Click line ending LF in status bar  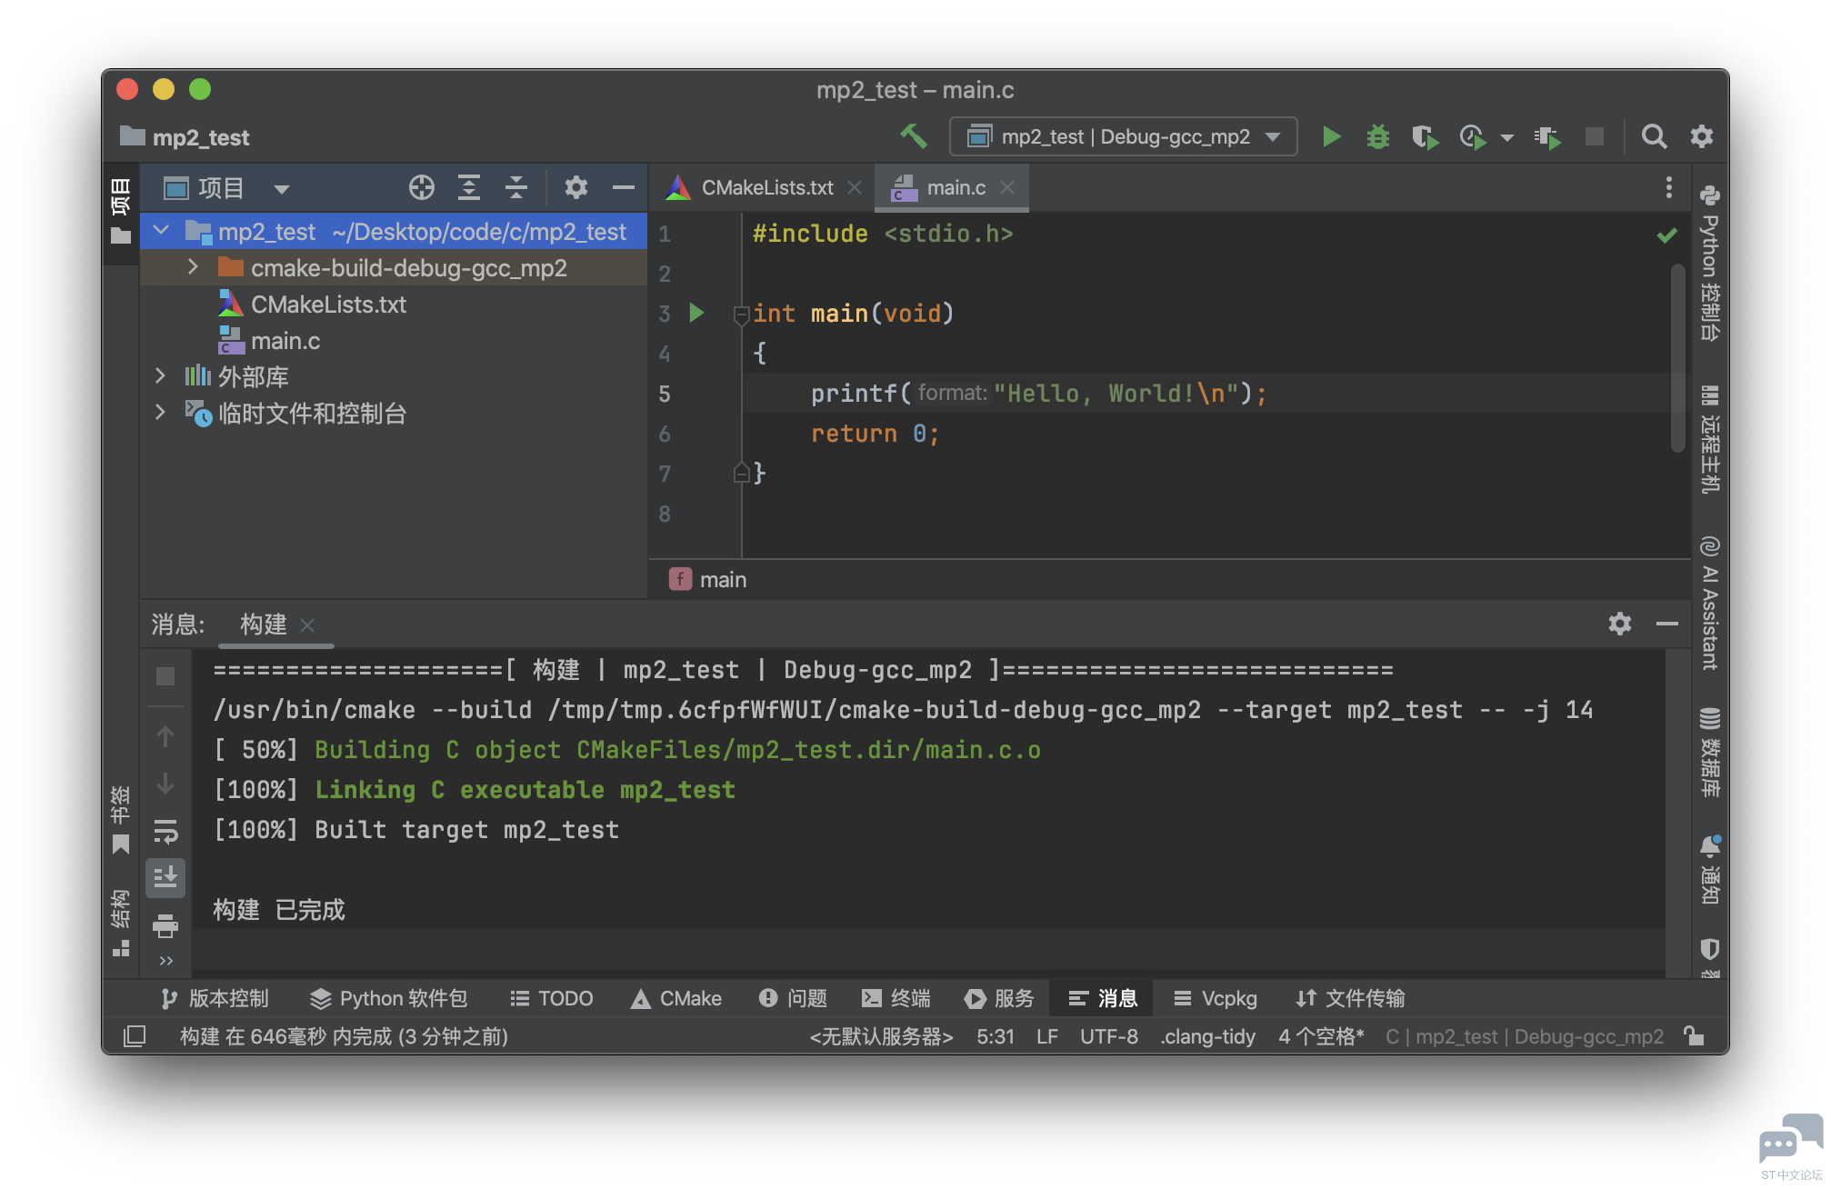[x=1047, y=1036]
